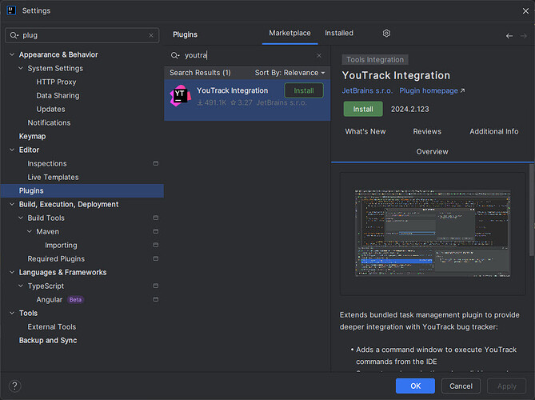Open the Plugin homepage link
This screenshot has width=535, height=400.
[x=432, y=90]
